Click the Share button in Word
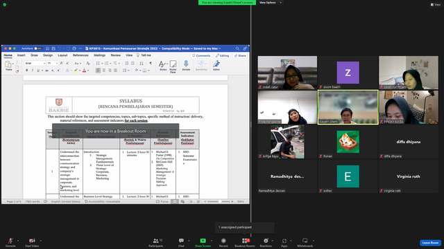444x249 pixels. 240,55
